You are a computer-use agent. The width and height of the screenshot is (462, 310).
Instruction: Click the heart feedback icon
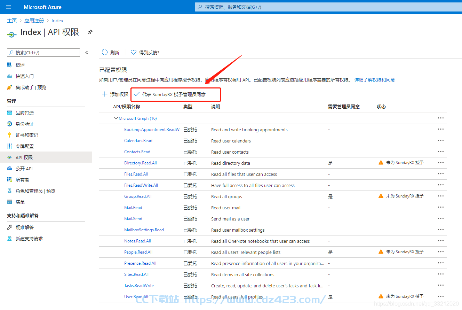click(x=134, y=52)
